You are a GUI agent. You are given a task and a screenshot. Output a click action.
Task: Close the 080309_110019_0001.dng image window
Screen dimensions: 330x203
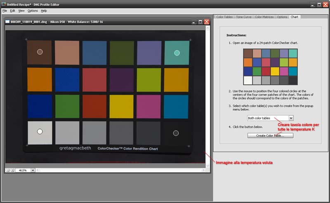point(207,22)
